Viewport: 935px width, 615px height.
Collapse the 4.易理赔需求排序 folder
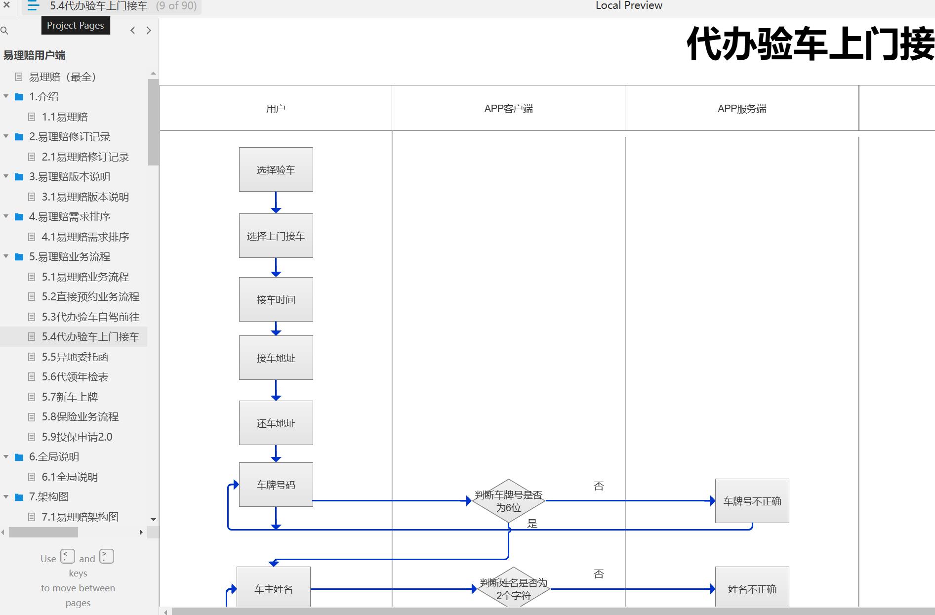click(6, 217)
